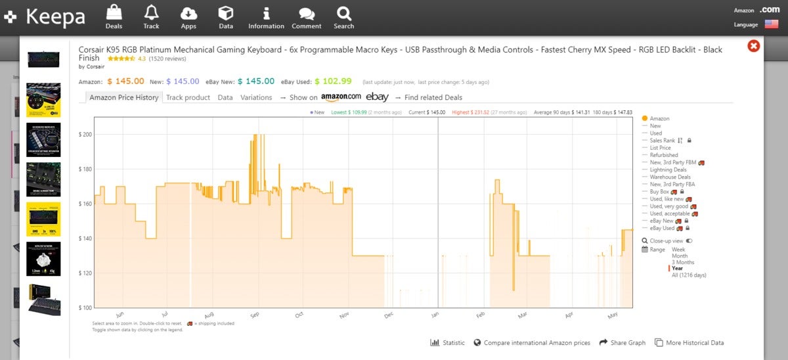Click the More Historical Data label
Screen dimensions: 788x360
[695, 343]
